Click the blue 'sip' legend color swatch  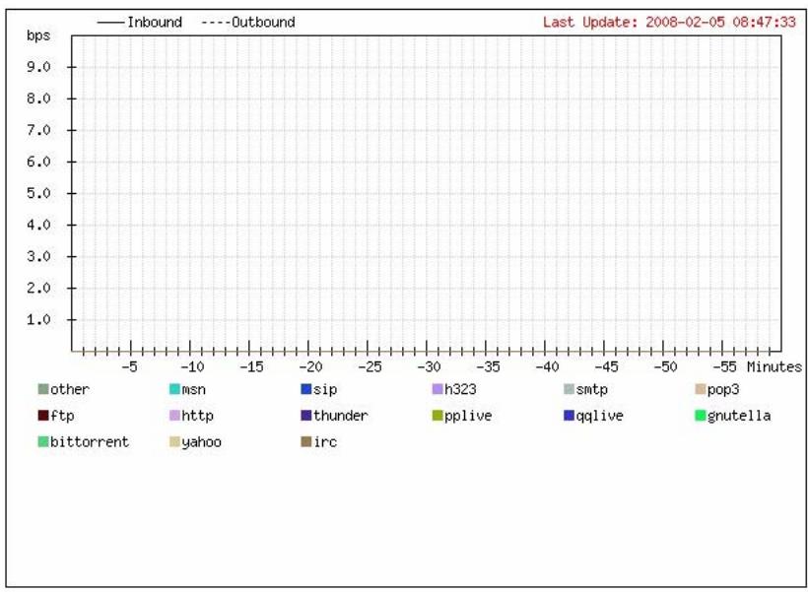[x=306, y=389]
